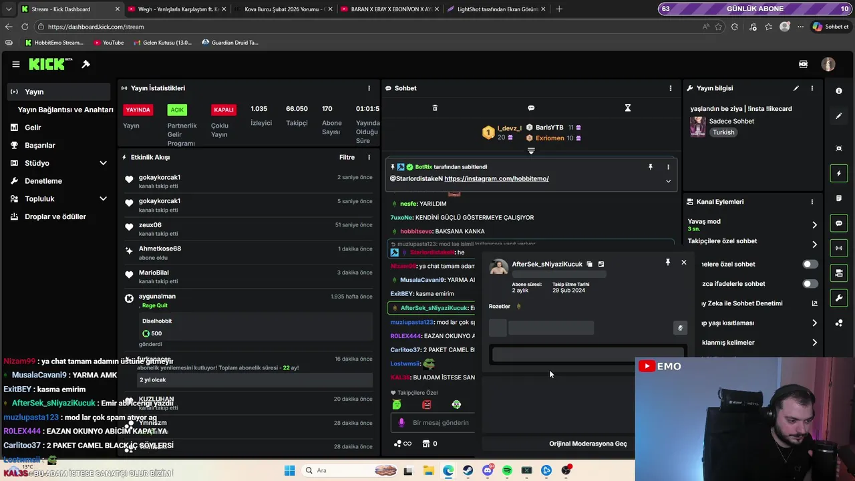Image resolution: width=855 pixels, height=481 pixels.
Task: Open Takipçilere özel sohbet settings arrow
Action: coord(814,245)
